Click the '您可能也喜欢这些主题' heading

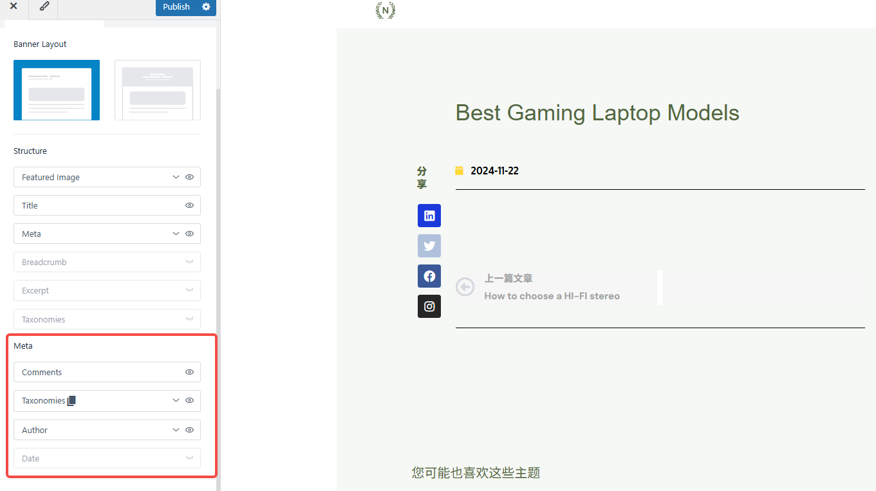click(476, 473)
